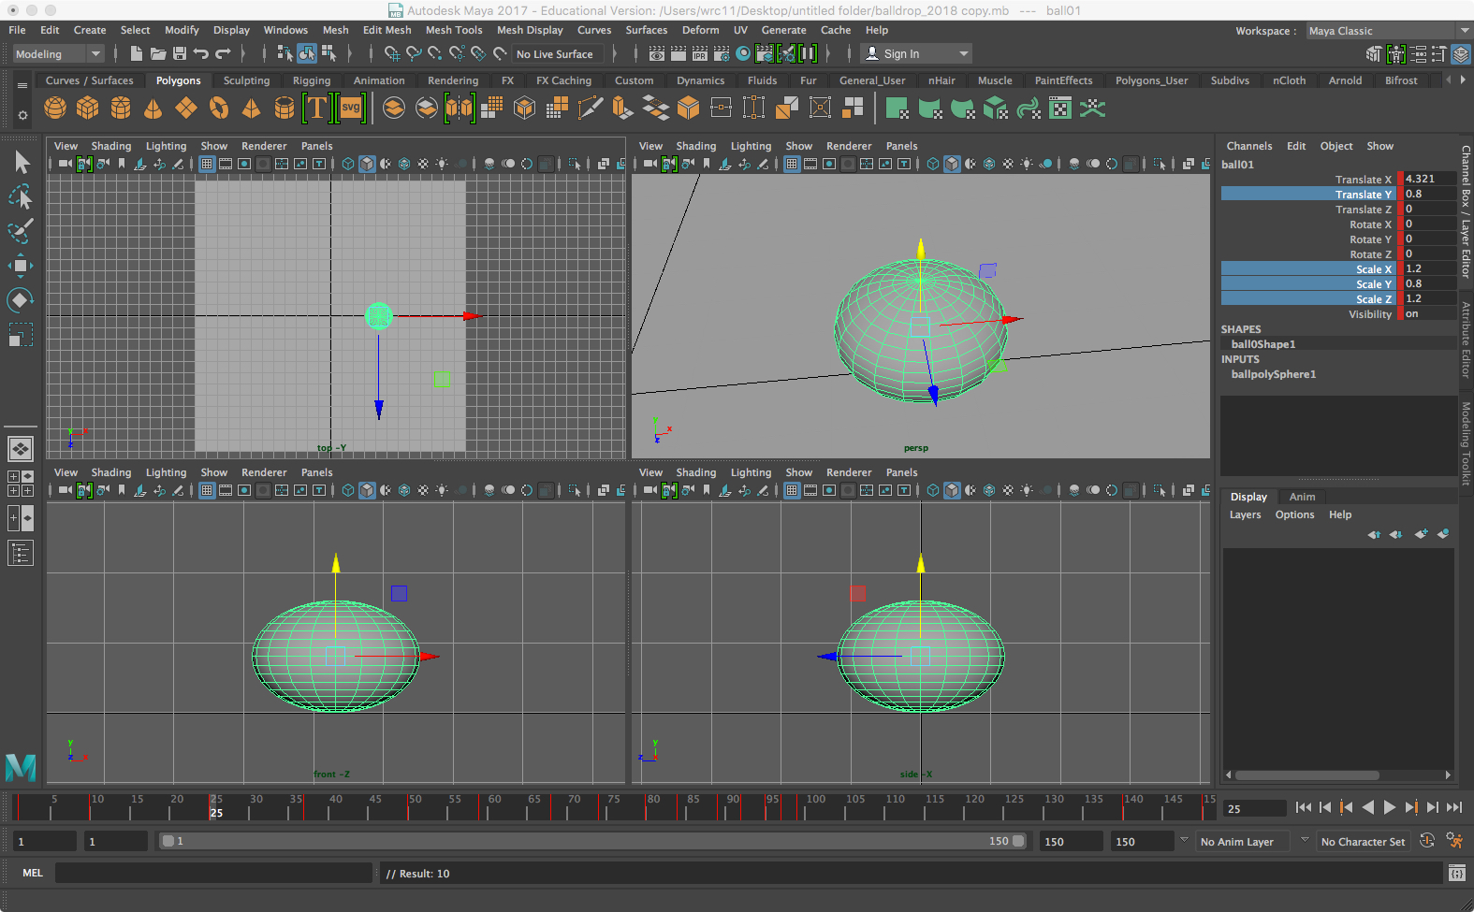Screen dimensions: 1474x912
Task: Toggle grid display in top viewport toolbar
Action: tap(207, 164)
